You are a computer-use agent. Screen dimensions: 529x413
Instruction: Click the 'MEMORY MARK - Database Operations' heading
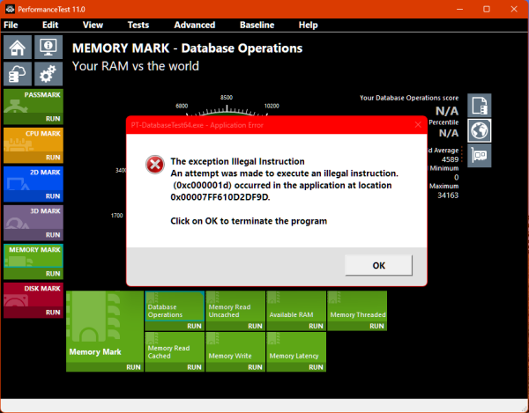[187, 48]
